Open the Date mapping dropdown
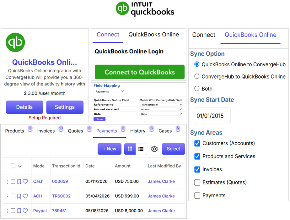The image size is (290, 220). click(161, 114)
